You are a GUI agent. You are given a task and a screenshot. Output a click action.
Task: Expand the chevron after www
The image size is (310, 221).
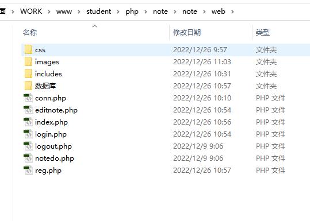click(79, 12)
